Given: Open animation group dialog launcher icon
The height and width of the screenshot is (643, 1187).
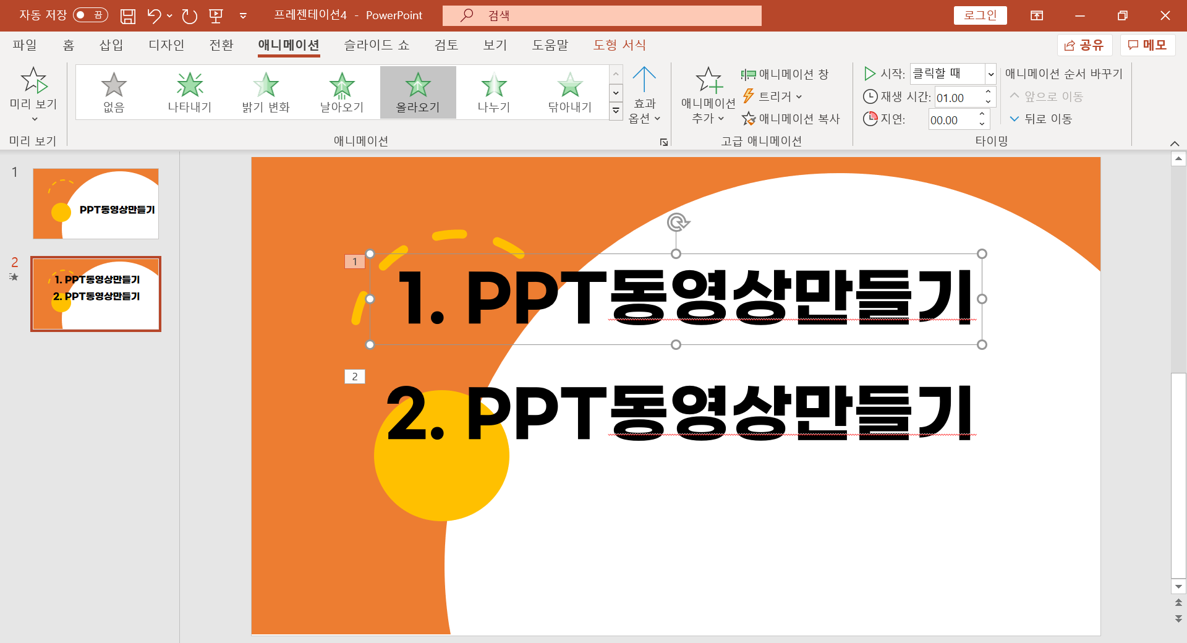Looking at the screenshot, I should pyautogui.click(x=664, y=142).
